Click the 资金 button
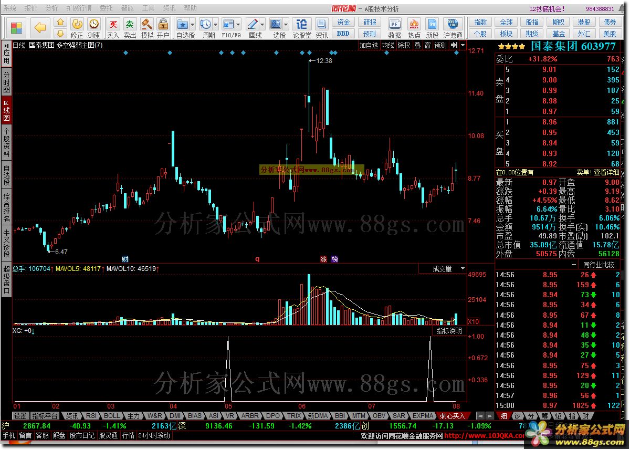This screenshot has width=630, height=450. (343, 22)
